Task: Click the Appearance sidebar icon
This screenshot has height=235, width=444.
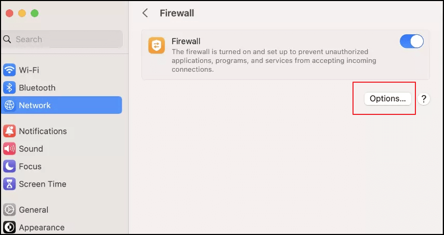Action: point(9,227)
